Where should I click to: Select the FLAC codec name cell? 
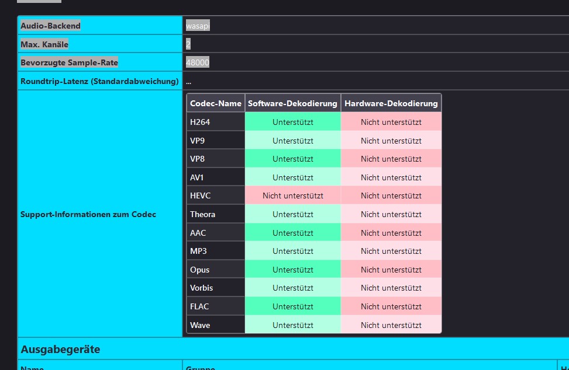point(216,306)
